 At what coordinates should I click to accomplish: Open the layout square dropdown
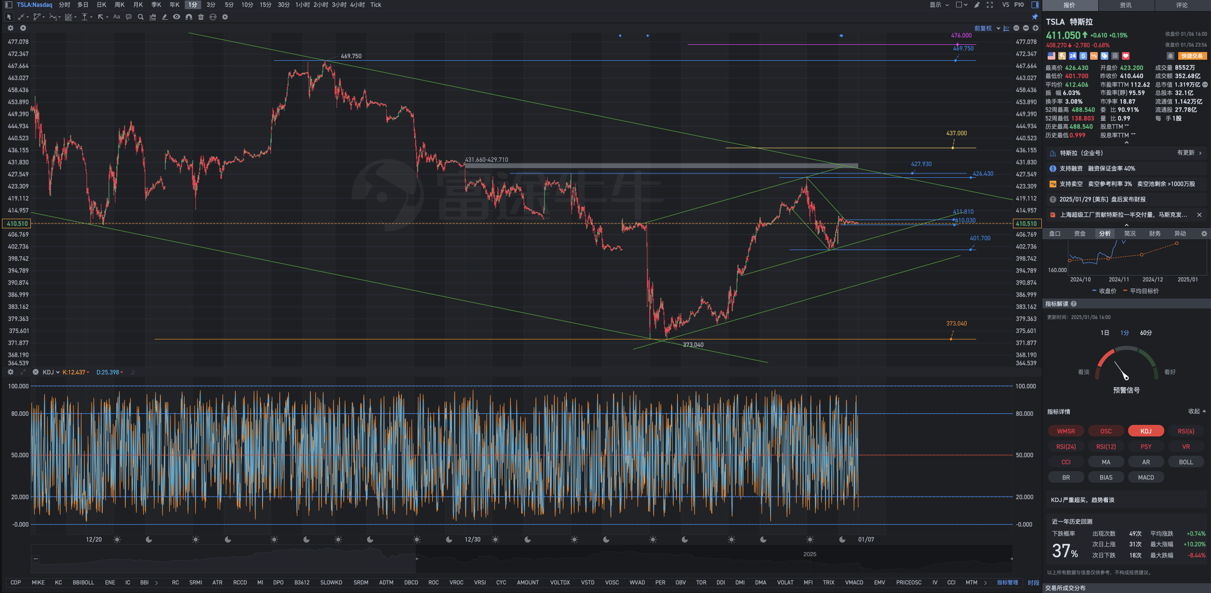click(x=961, y=5)
